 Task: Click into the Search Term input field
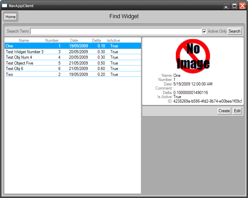(116, 32)
